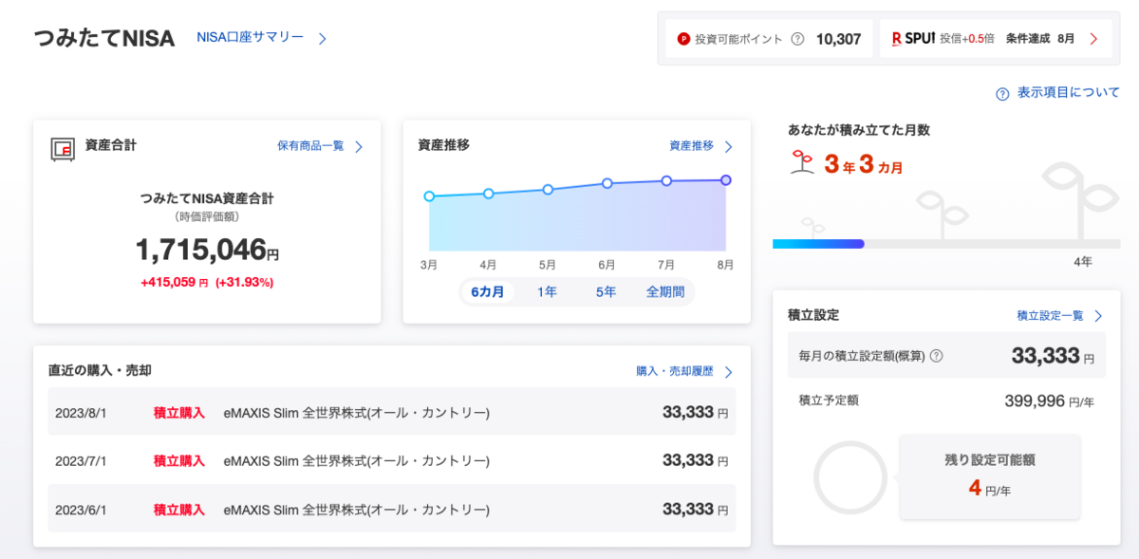Open the 資産推移 link in chart card
Viewport: 1139px width, 559px height.
(691, 146)
